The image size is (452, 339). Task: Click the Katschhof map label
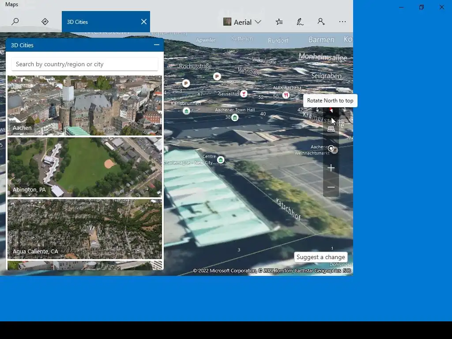pyautogui.click(x=288, y=209)
